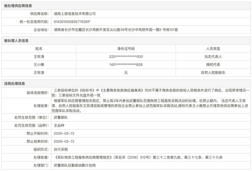The height and width of the screenshot is (171, 252).
Task: Click the 被处理人员信息 section header
Action: 16,41
